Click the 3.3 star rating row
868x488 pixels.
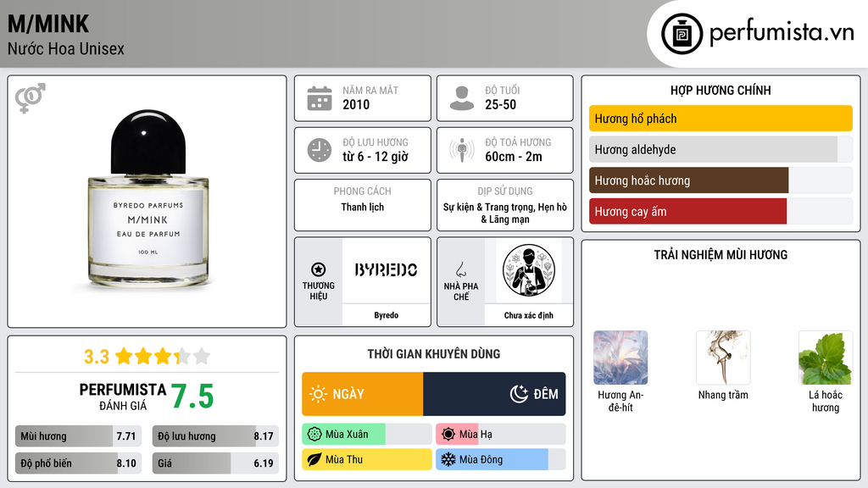pyautogui.click(x=147, y=356)
